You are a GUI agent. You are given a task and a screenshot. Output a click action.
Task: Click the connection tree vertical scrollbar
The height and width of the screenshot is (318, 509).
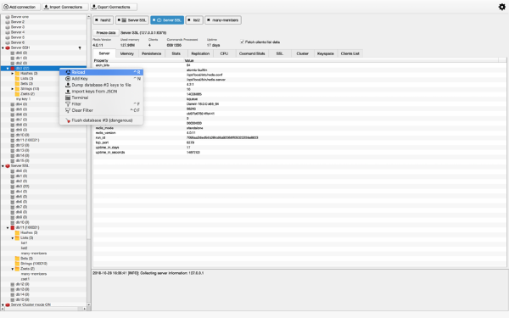tap(88, 159)
